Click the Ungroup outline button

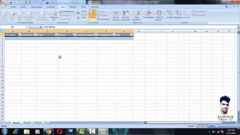click(178, 15)
